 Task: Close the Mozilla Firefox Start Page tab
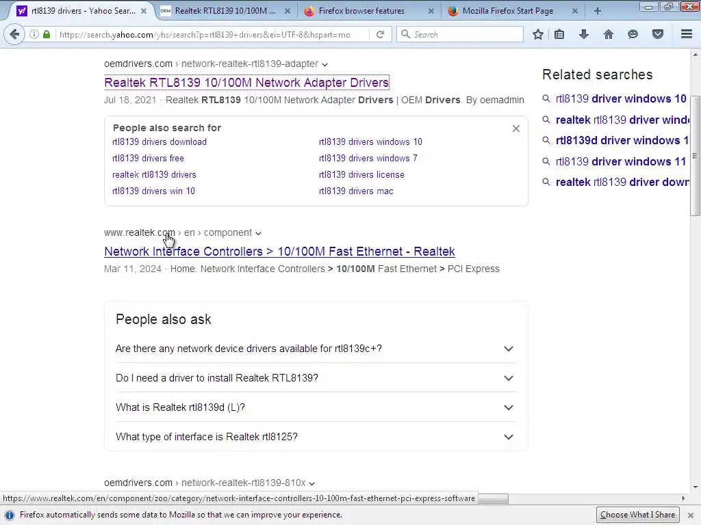point(574,11)
